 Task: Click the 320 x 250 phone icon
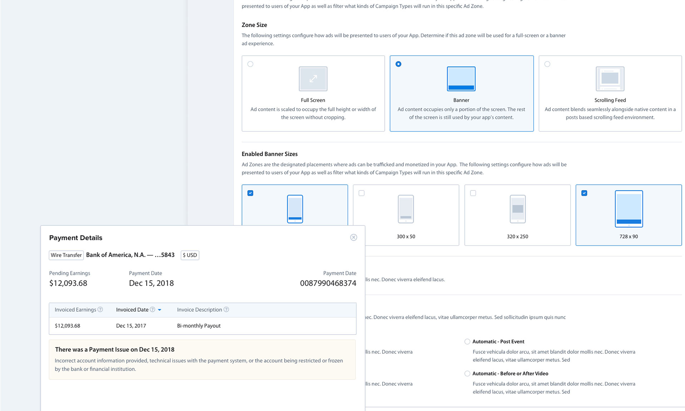pyautogui.click(x=517, y=209)
